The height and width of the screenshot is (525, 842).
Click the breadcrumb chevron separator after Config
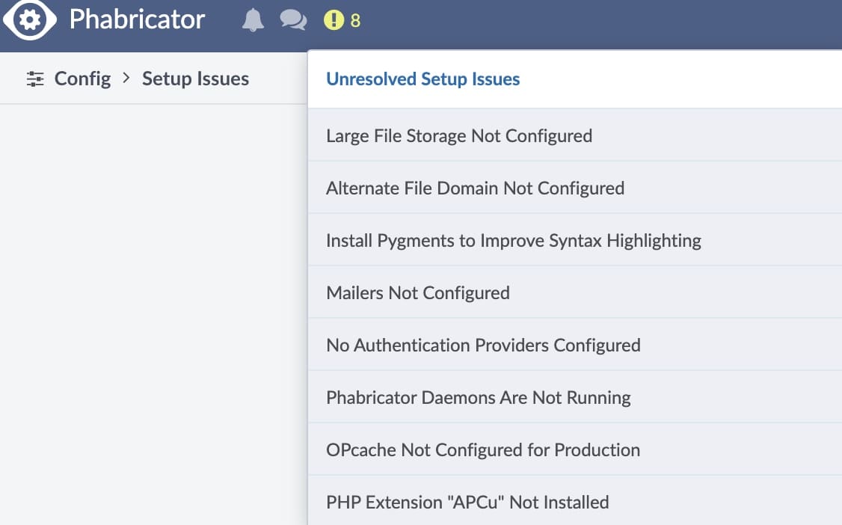(126, 78)
